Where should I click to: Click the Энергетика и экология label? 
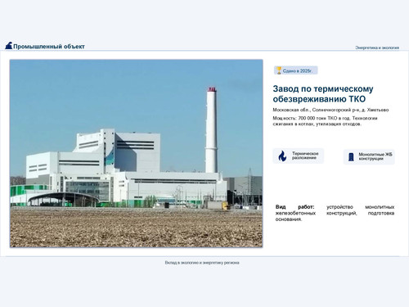click(x=377, y=47)
